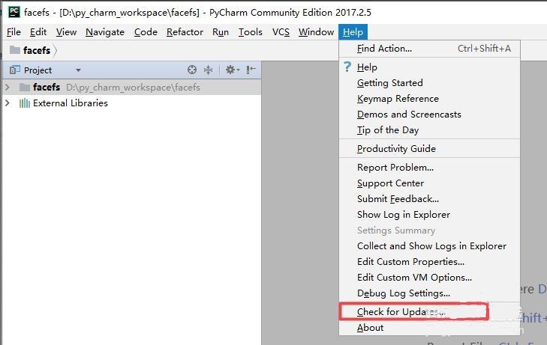The image size is (547, 345).
Task: Select Demos and Screencasts
Action: (x=429, y=114)
